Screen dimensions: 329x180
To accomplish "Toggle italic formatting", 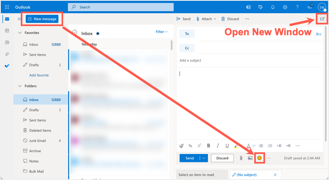I will [x=218, y=146].
